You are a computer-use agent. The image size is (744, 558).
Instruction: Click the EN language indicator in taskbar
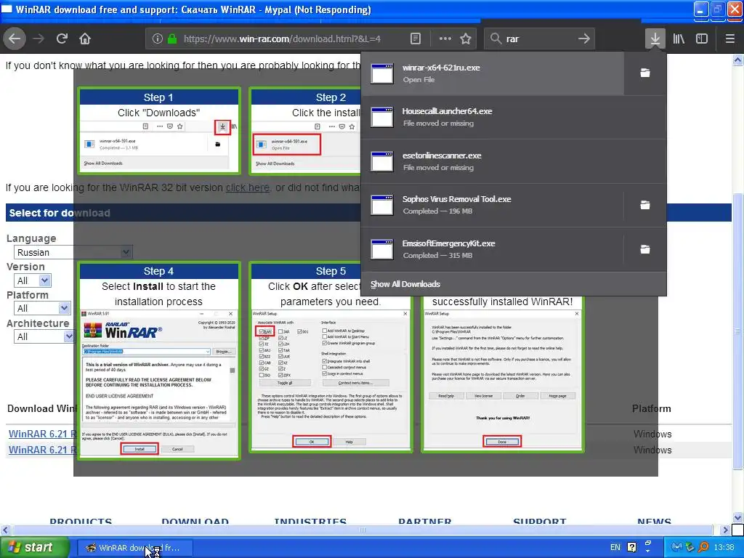[x=615, y=548]
